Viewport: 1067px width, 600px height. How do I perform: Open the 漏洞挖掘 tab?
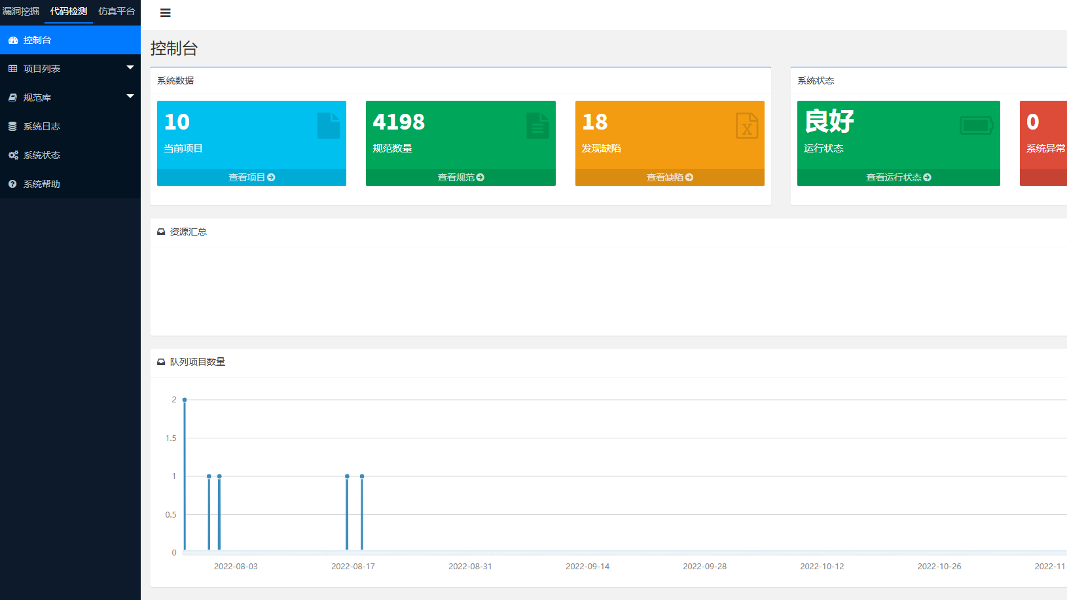[21, 11]
